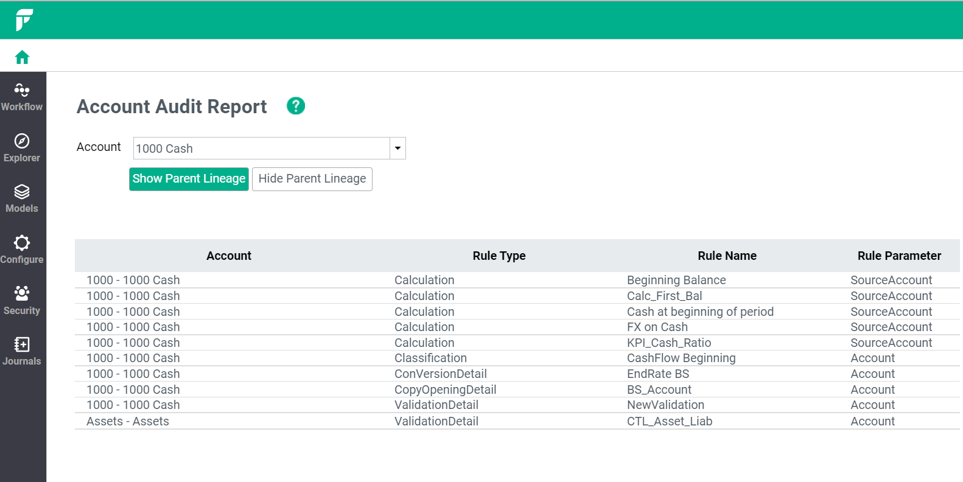Click the Assets - Assets account cell

(x=128, y=421)
